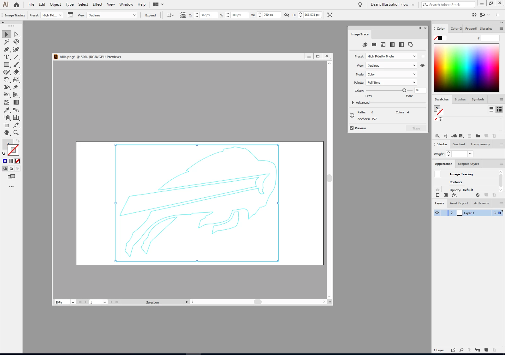Click the black swatch in Color panel
This screenshot has height=355, width=505.
tap(440, 38)
